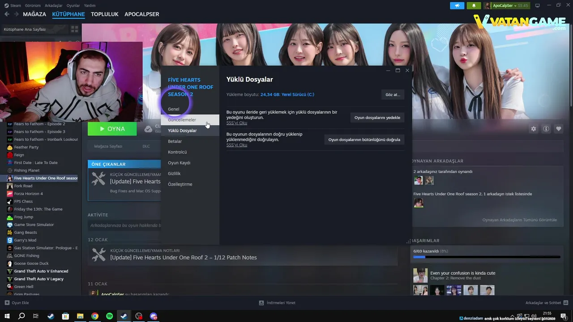
Task: Go to the MAĞAZA tab
Action: click(34, 14)
